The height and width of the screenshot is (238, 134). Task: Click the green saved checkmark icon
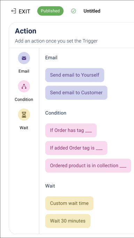click(x=73, y=11)
